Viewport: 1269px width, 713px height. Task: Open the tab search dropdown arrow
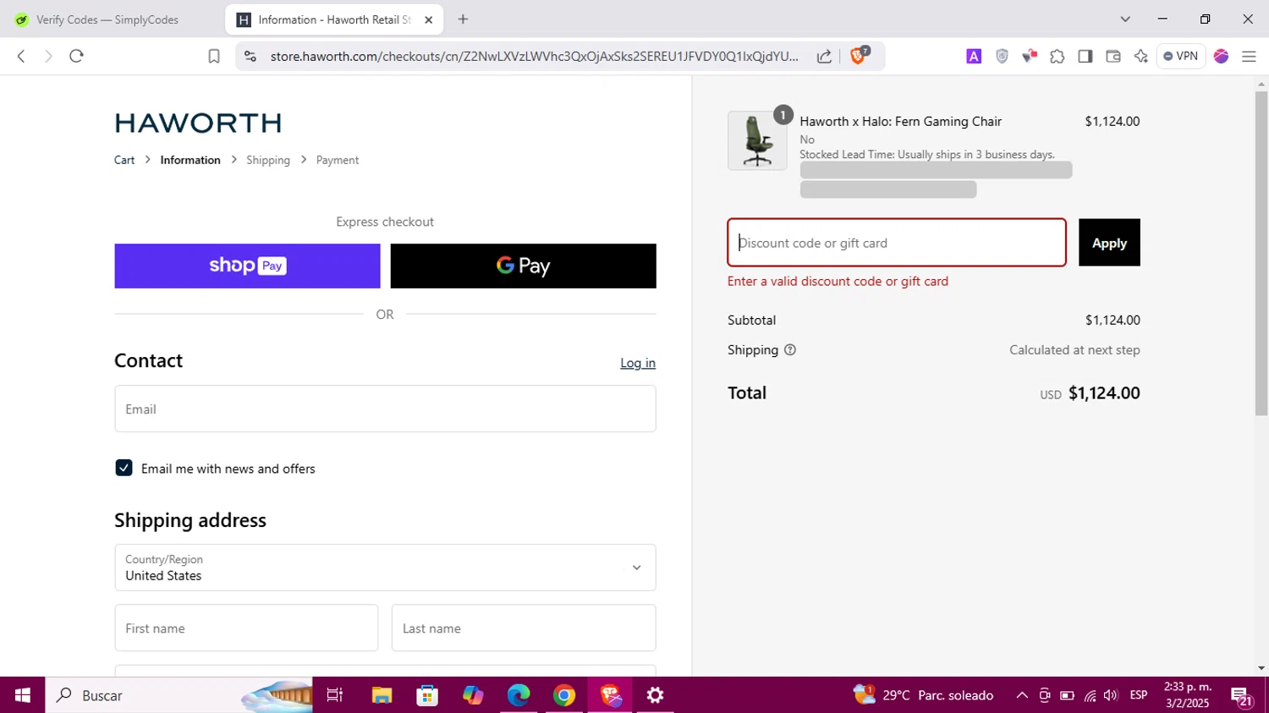click(x=1125, y=19)
